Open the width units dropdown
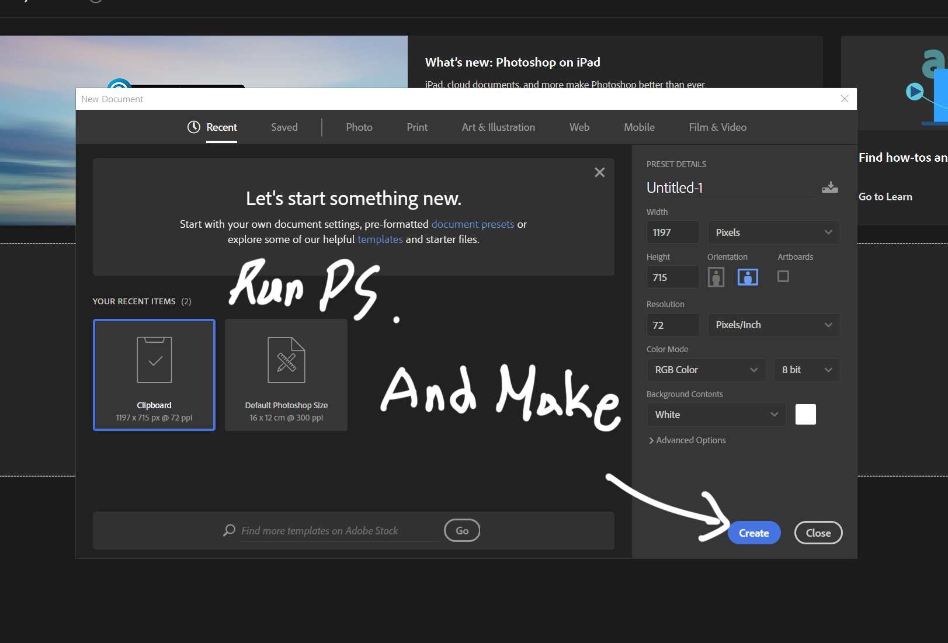948x643 pixels. (773, 232)
